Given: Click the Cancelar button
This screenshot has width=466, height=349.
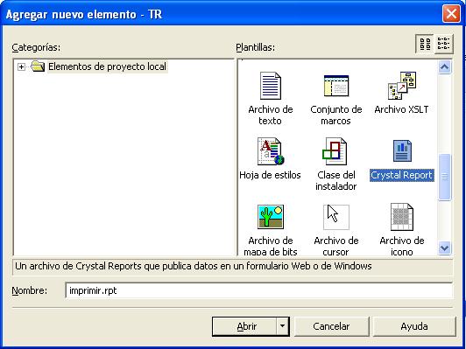Looking at the screenshot, I should (x=331, y=326).
